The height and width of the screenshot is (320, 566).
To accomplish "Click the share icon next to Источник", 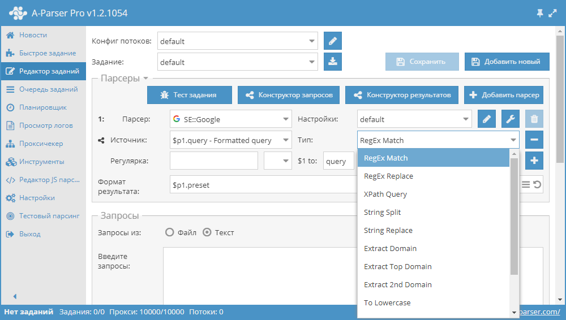I will click(101, 140).
